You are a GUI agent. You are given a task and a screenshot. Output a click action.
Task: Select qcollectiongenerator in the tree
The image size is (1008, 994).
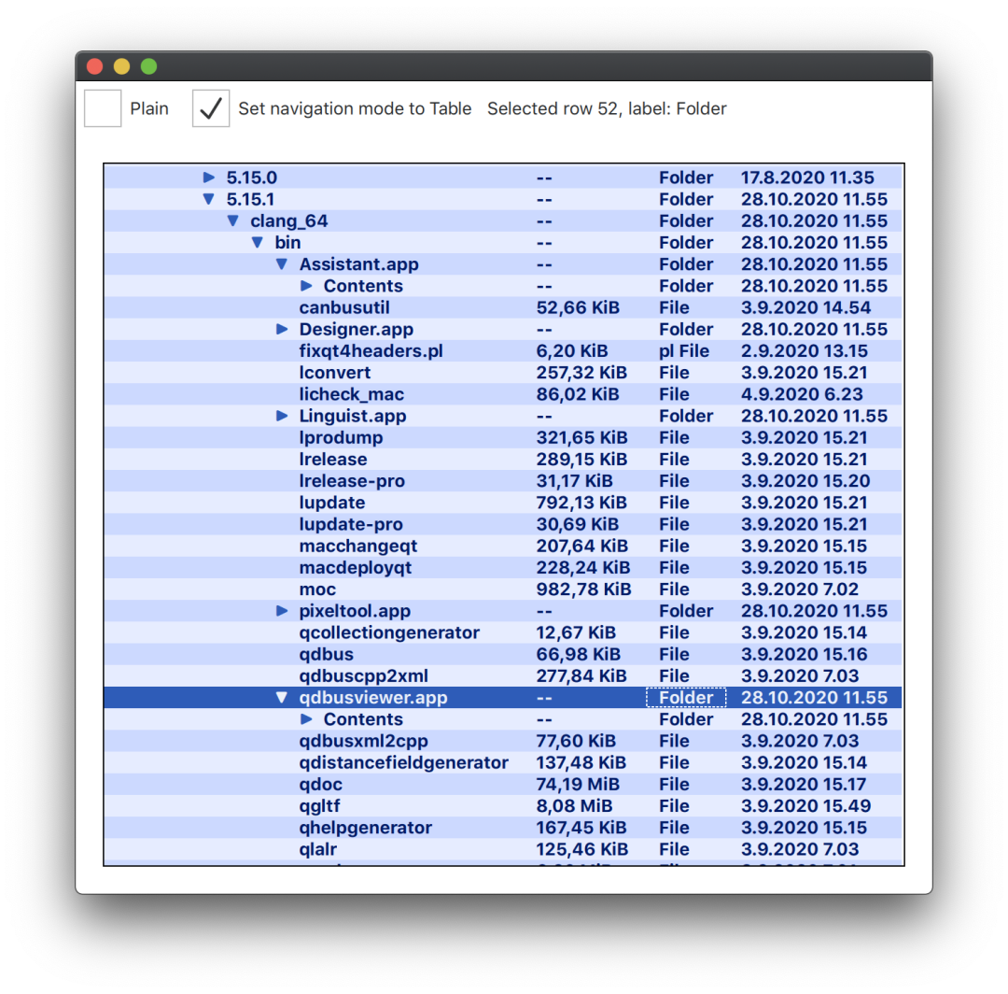coord(389,632)
